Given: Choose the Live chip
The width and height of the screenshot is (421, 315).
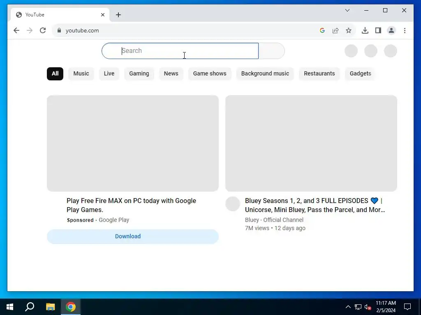Looking at the screenshot, I should point(109,74).
